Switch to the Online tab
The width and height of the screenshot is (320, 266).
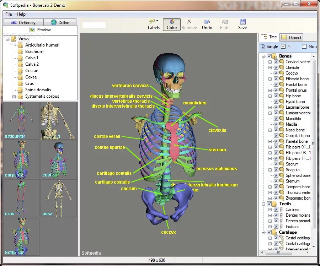point(60,22)
